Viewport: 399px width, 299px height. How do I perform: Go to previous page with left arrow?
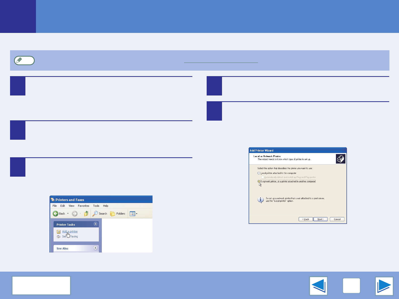coord(318,286)
